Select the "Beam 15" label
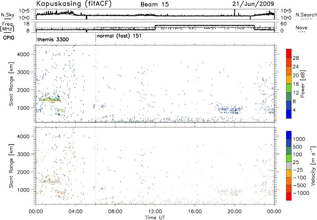The width and height of the screenshot is (317, 220). point(155,4)
